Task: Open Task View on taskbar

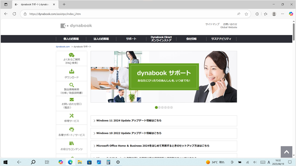Action: pyautogui.click(x=47, y=162)
